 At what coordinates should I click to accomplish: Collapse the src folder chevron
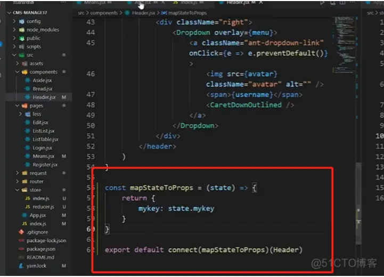(14, 55)
